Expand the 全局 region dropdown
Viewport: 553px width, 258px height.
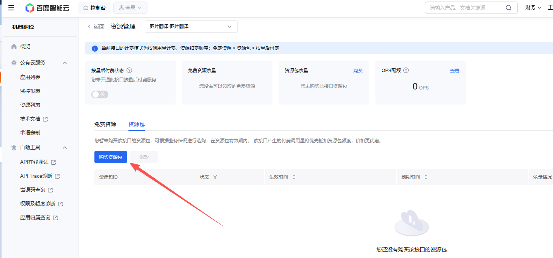[130, 8]
